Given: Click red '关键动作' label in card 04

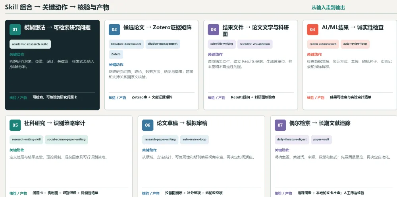Looking at the screenshot, I should (x=314, y=55).
